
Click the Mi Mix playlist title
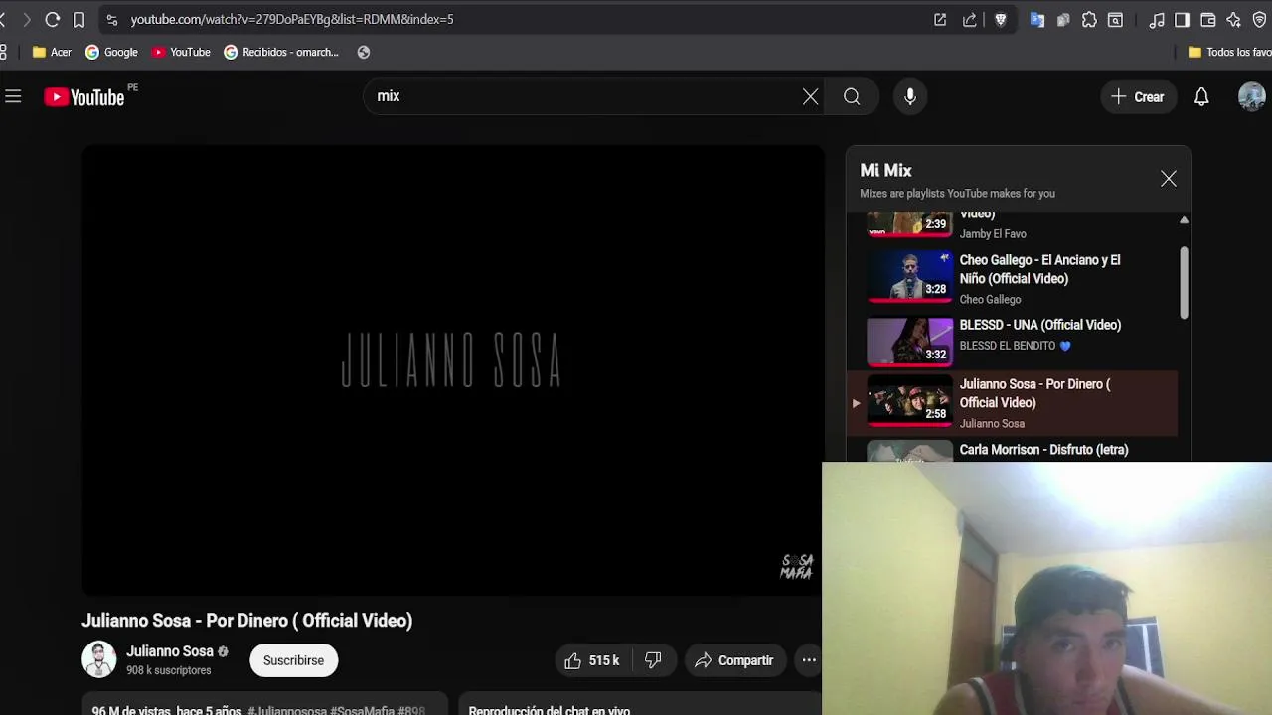(x=885, y=170)
